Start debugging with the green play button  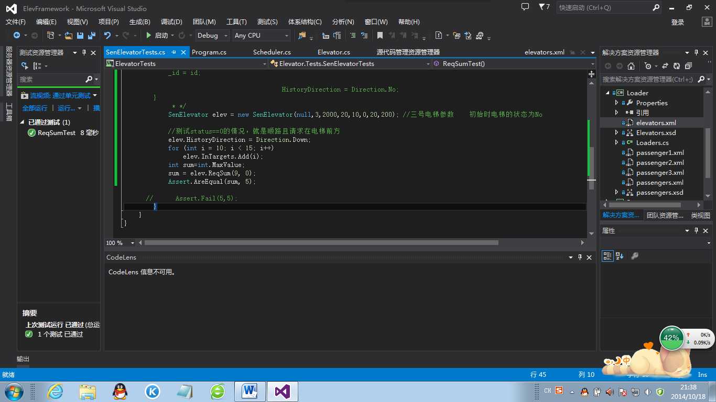click(149, 36)
